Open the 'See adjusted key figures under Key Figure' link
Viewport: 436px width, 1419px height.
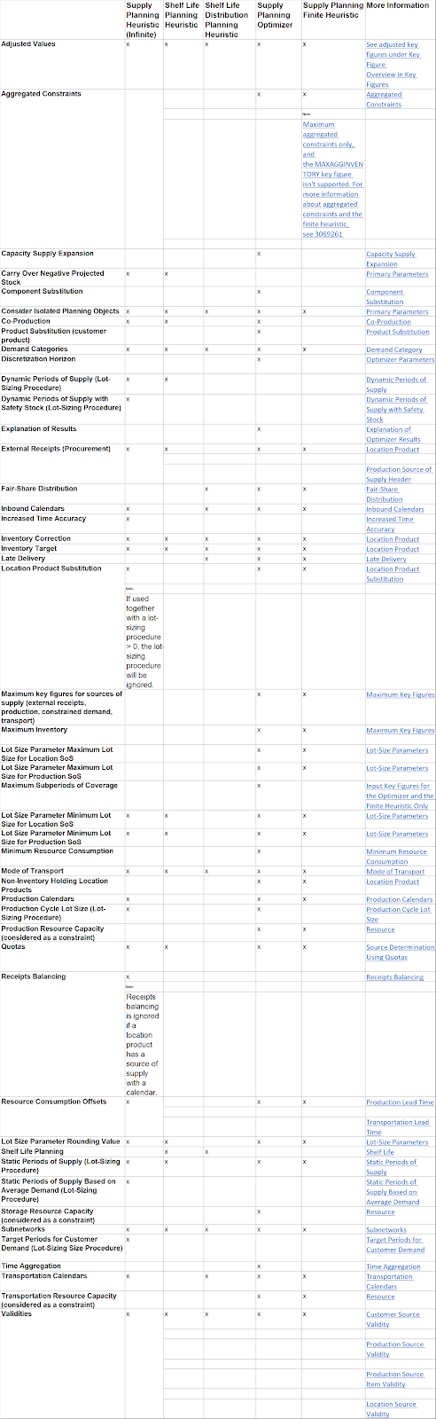click(392, 54)
